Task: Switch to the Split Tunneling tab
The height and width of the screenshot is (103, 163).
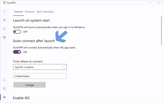Action: click(45, 12)
